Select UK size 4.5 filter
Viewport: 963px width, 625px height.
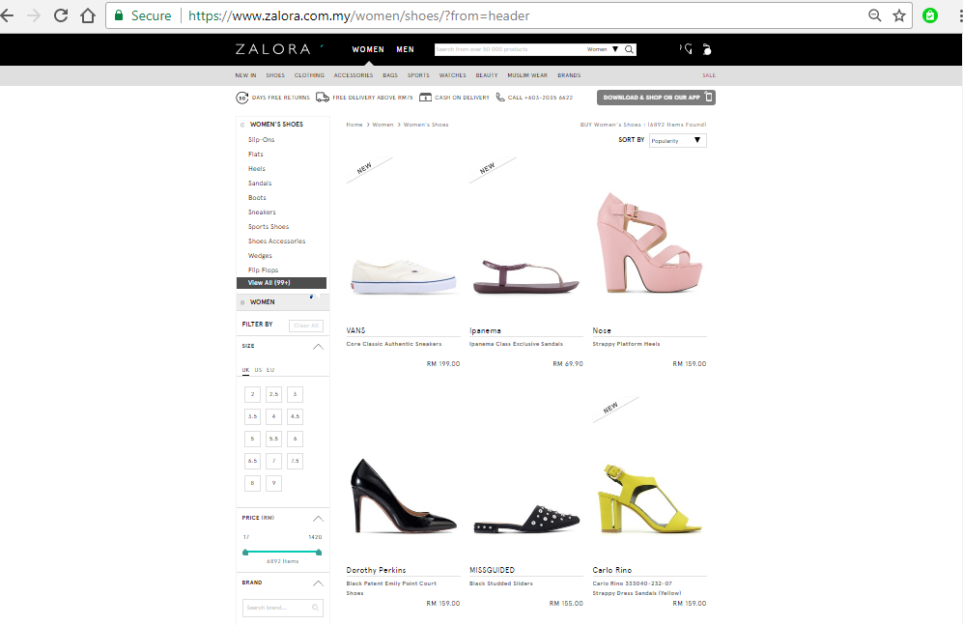(x=295, y=416)
